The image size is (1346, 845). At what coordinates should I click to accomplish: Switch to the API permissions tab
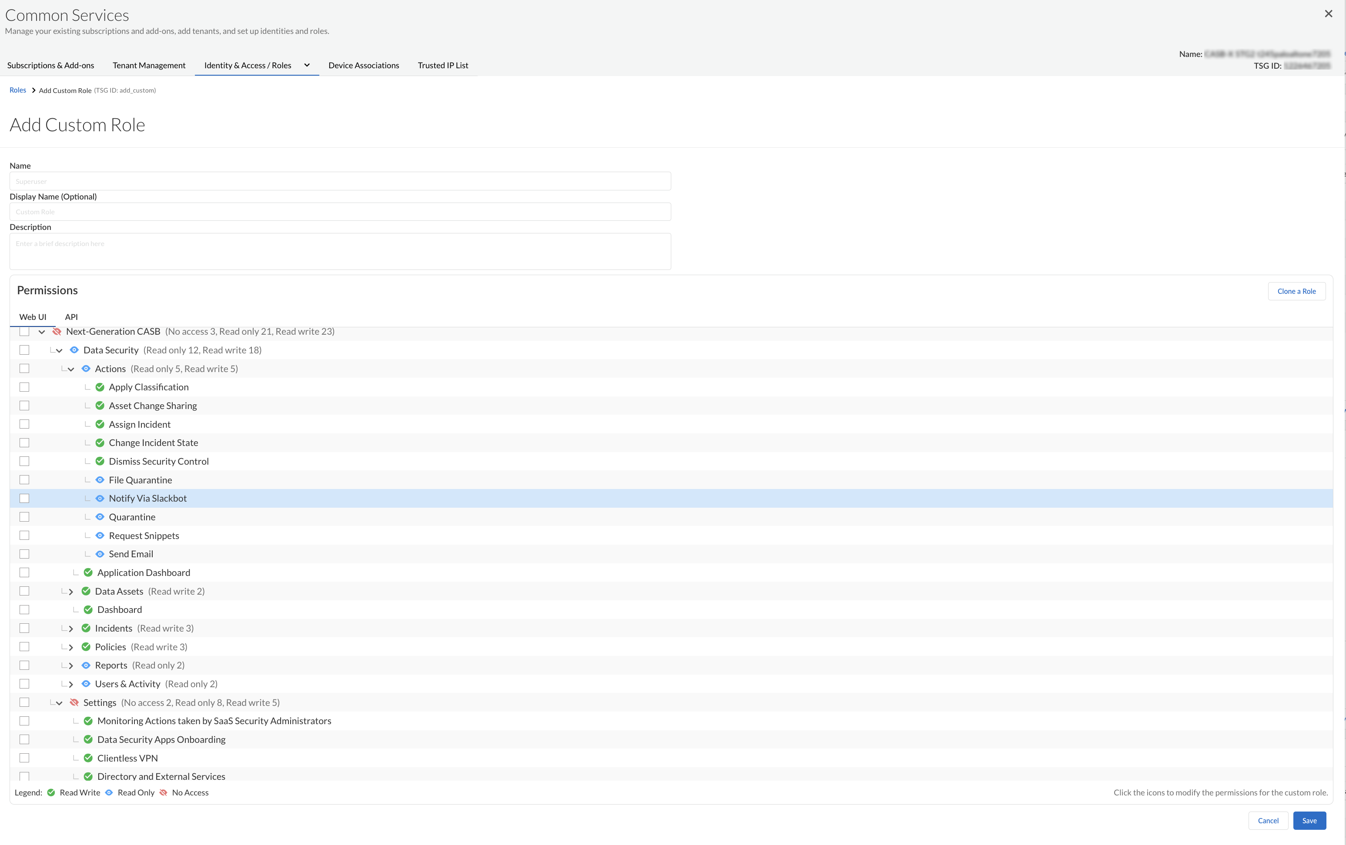pyautogui.click(x=71, y=317)
